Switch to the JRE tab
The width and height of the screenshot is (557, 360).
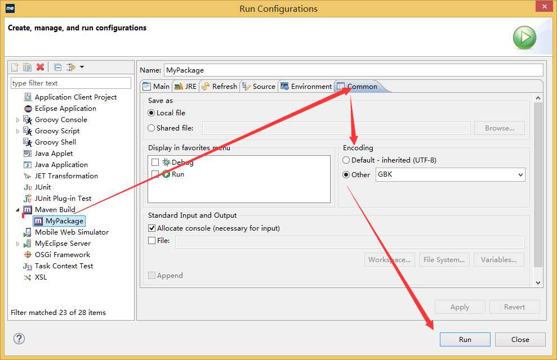[185, 86]
